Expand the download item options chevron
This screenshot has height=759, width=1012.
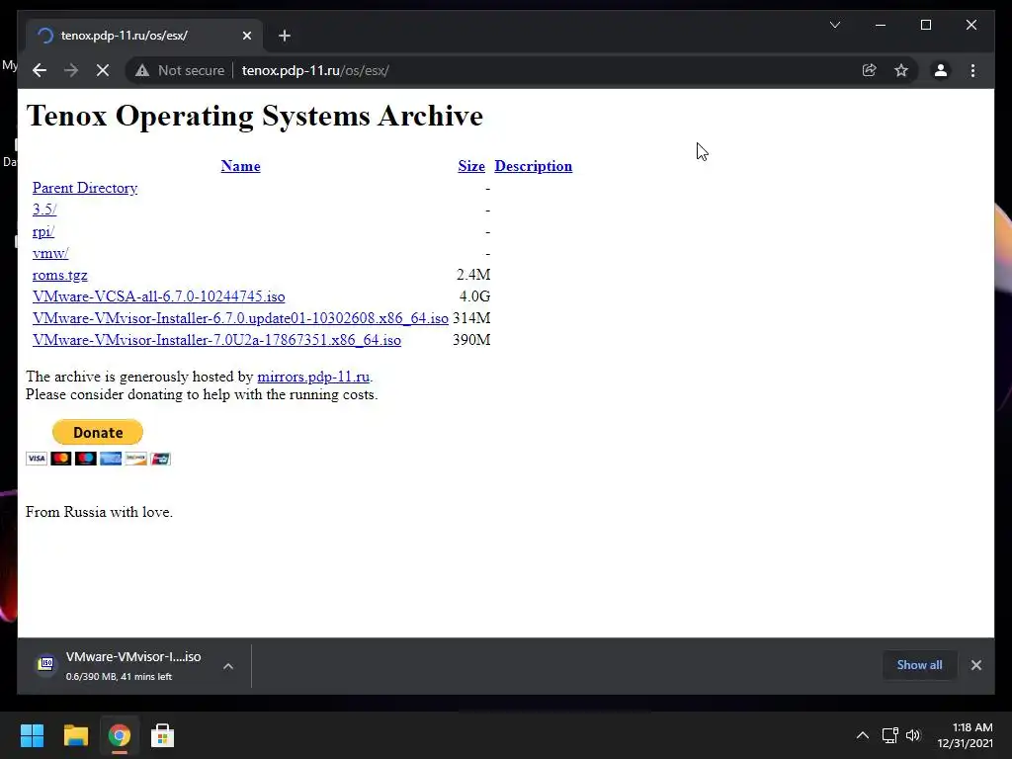click(228, 666)
